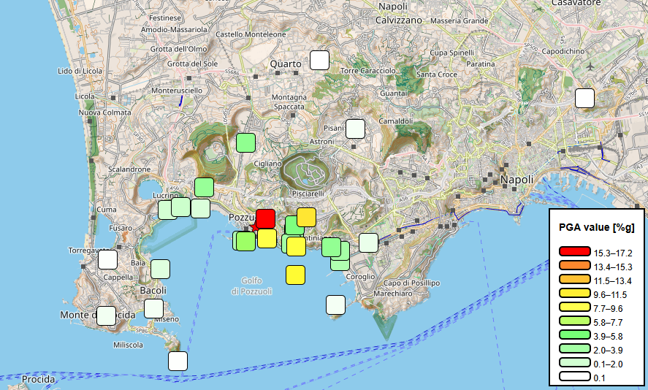Click the Camaldoli place label
This screenshot has width=648, height=390.
click(x=396, y=121)
